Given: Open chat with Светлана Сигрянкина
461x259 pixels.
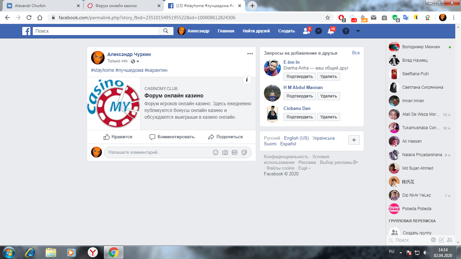Looking at the screenshot, I should 420,87.
